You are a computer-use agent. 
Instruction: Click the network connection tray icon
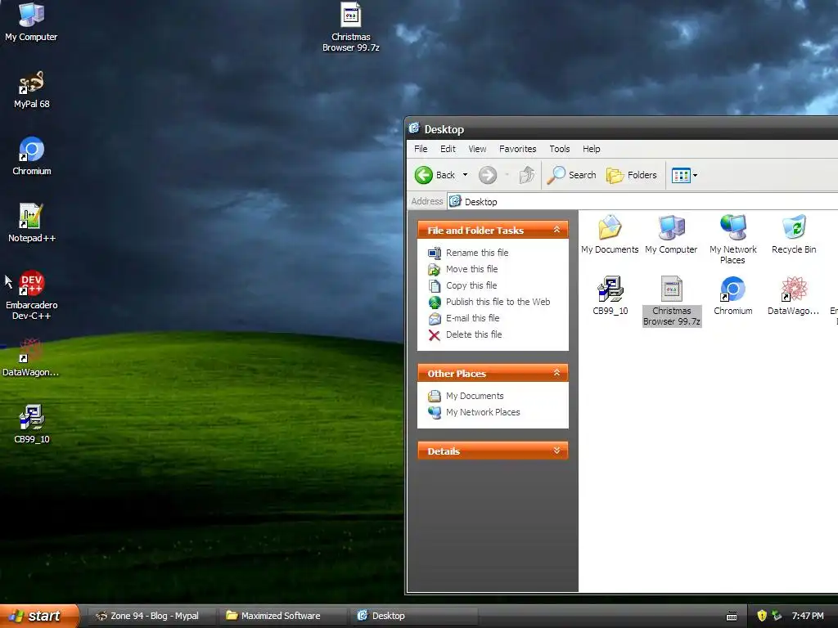click(777, 616)
